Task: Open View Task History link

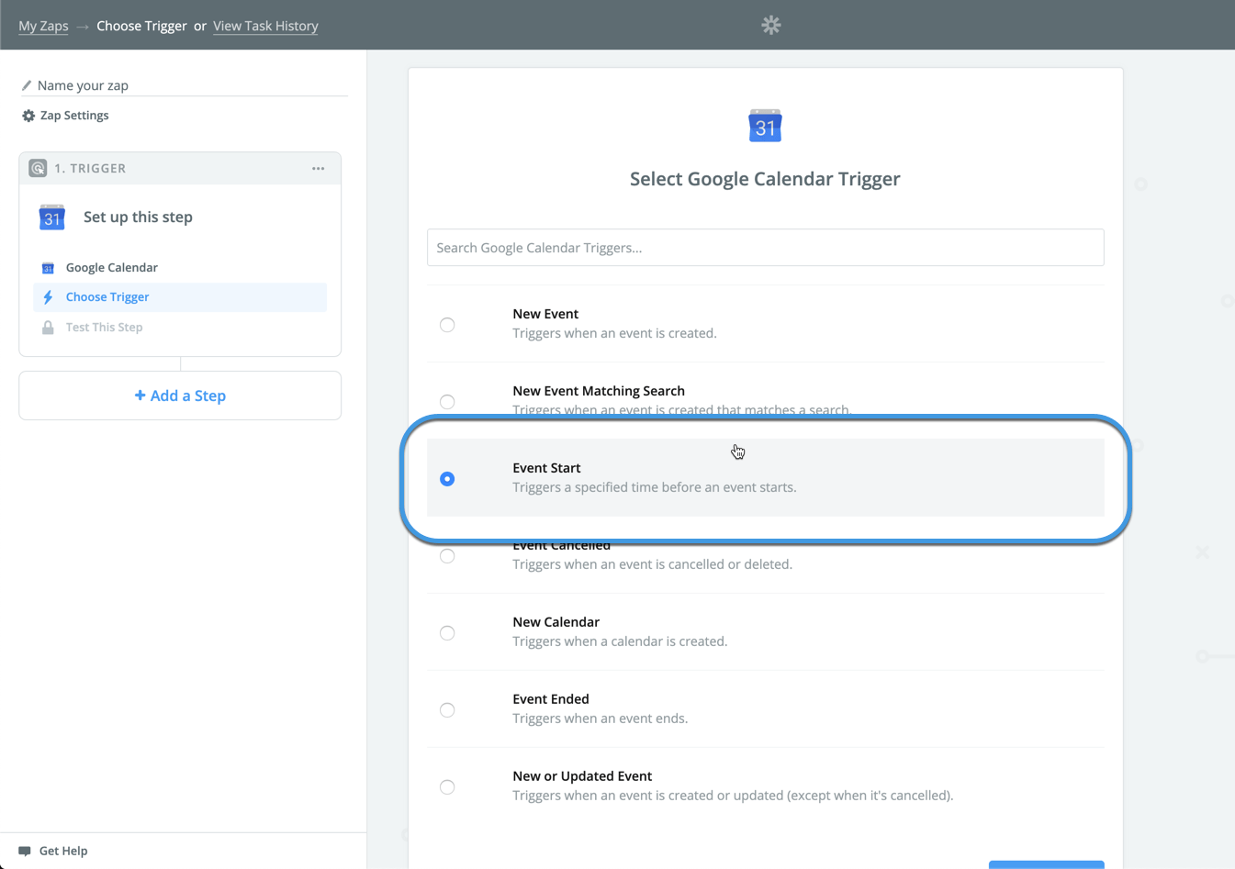Action: point(265,26)
